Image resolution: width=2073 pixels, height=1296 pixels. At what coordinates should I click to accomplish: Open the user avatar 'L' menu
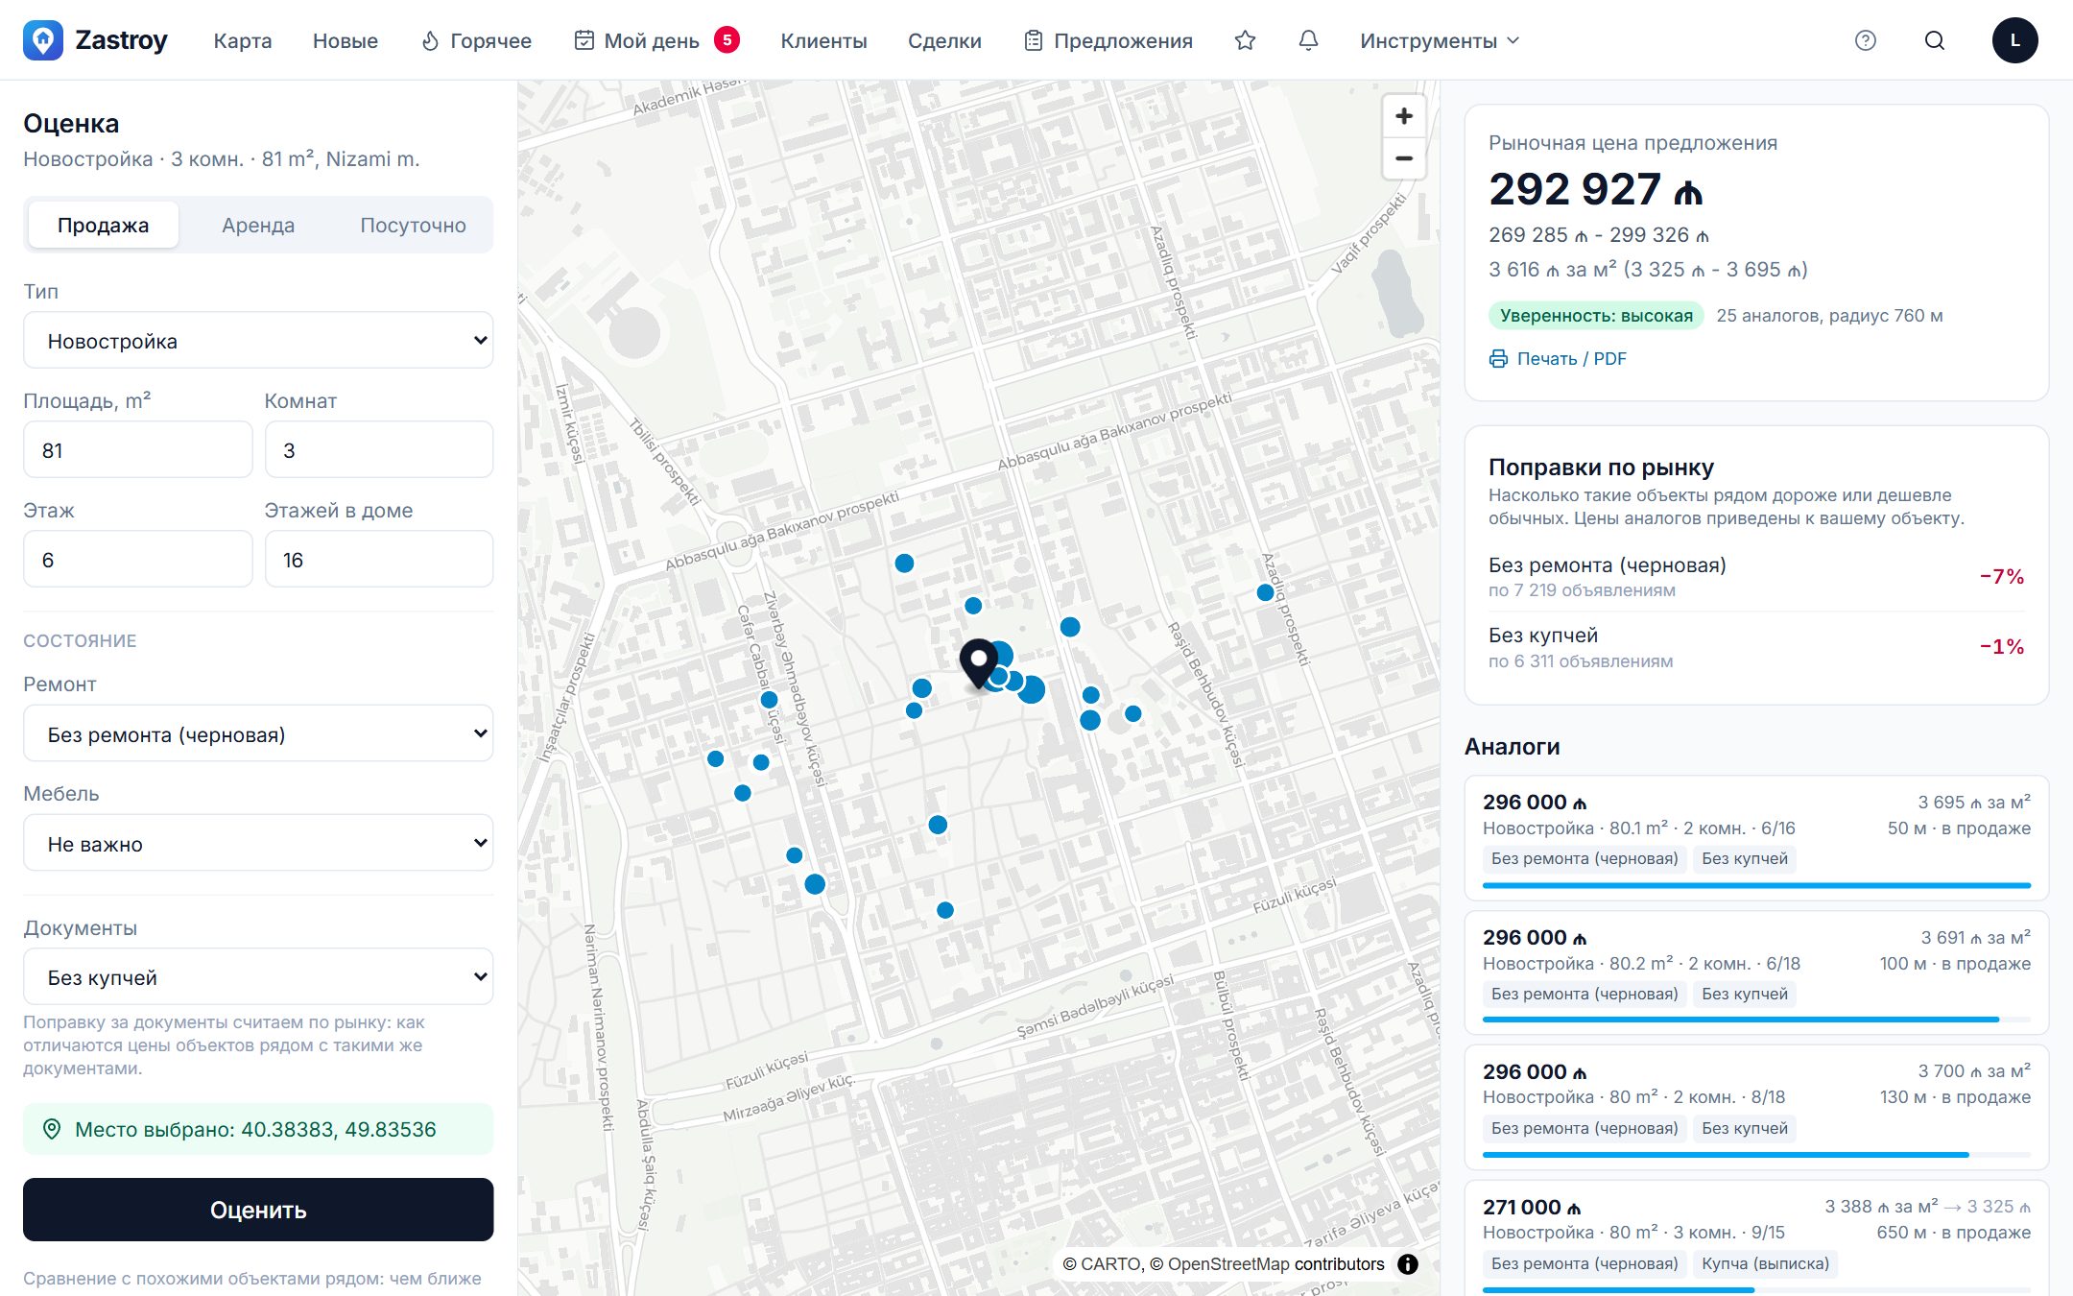[2014, 40]
